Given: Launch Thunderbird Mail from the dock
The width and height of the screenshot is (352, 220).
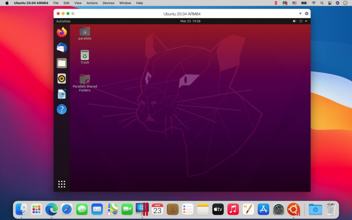Looking at the screenshot, I should tap(62, 47).
